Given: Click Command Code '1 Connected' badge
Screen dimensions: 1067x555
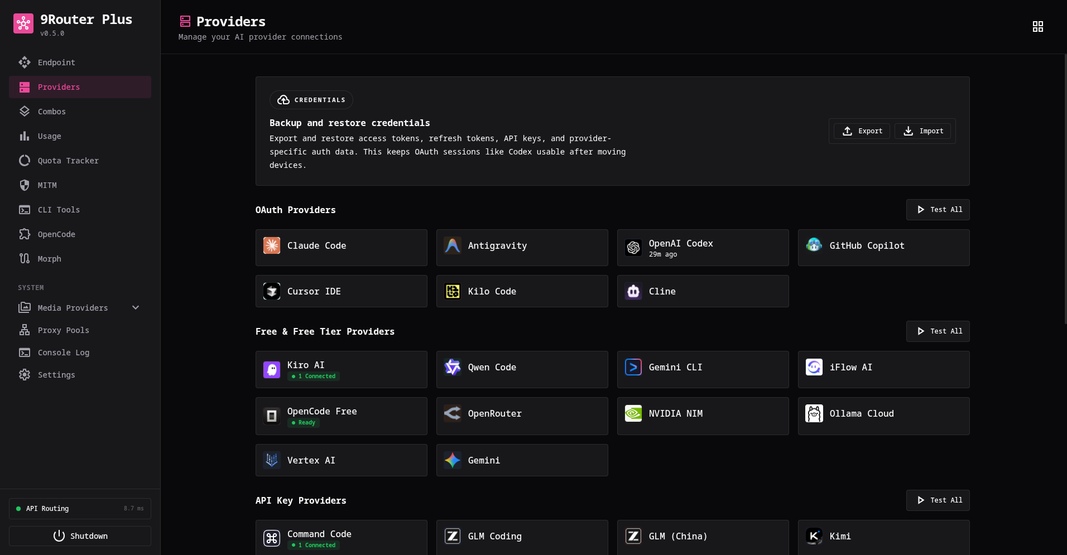Looking at the screenshot, I should coord(314,546).
